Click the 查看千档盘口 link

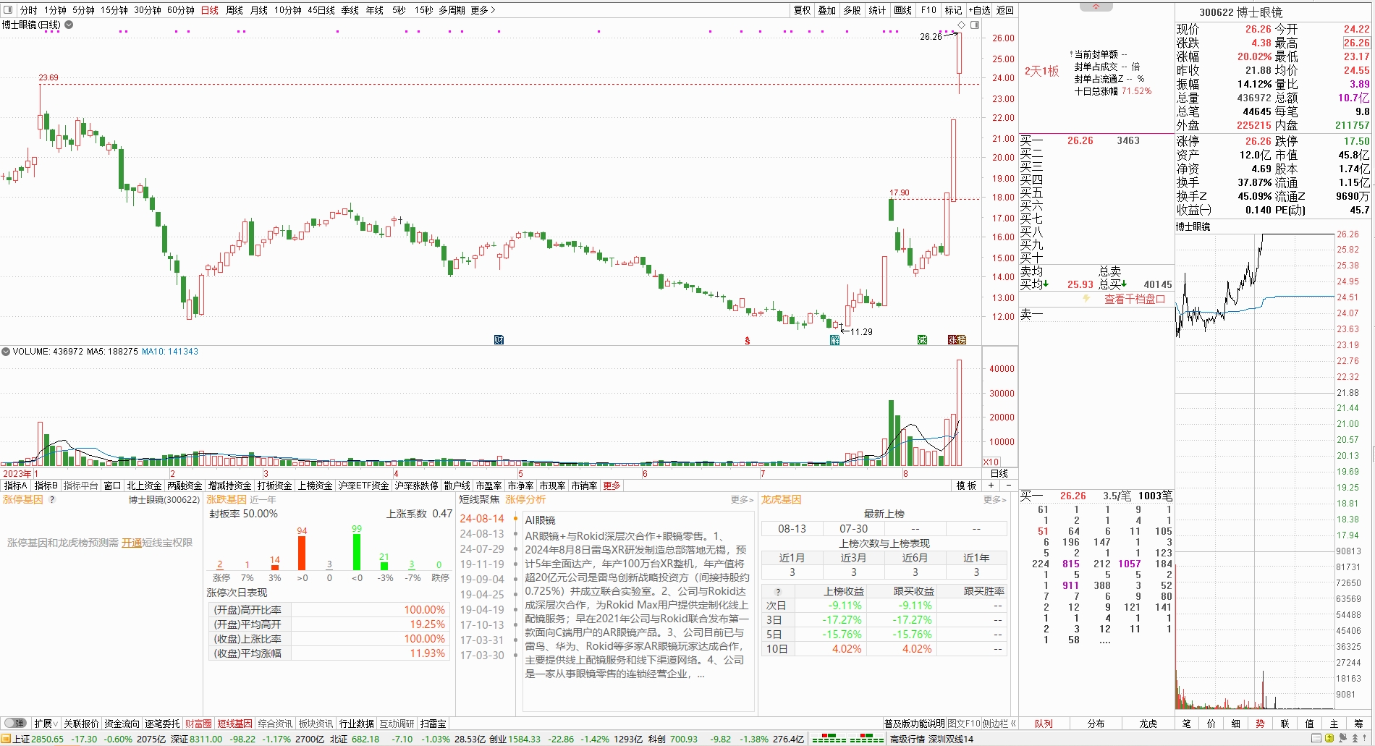tap(1134, 299)
